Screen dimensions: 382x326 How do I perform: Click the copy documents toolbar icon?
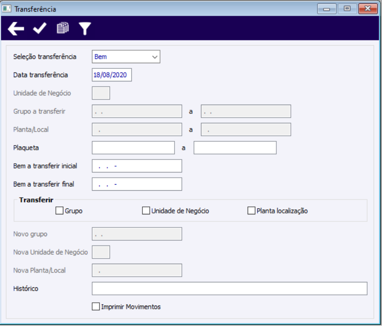[63, 28]
